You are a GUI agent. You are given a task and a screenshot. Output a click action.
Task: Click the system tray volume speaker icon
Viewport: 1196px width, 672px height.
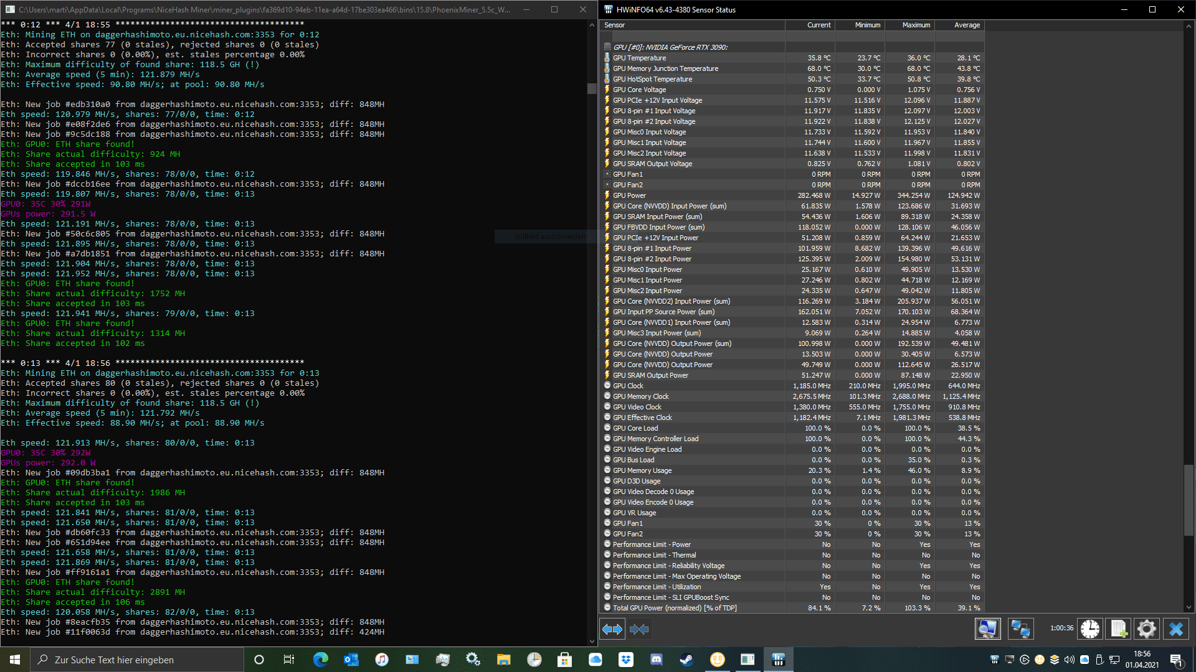[x=1070, y=660]
